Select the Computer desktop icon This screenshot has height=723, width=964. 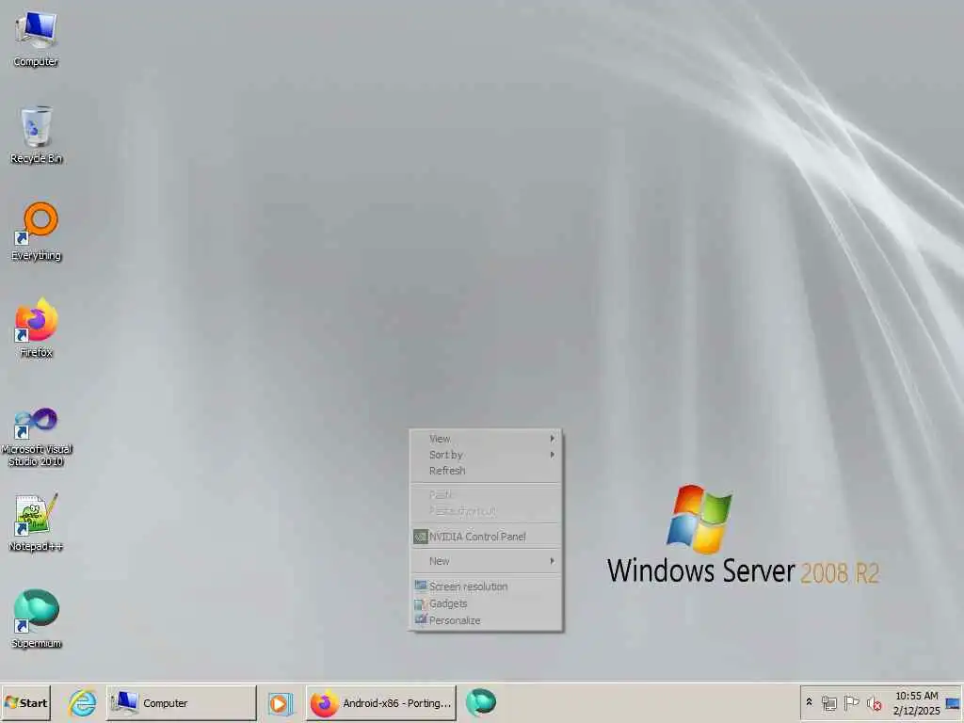(x=36, y=40)
